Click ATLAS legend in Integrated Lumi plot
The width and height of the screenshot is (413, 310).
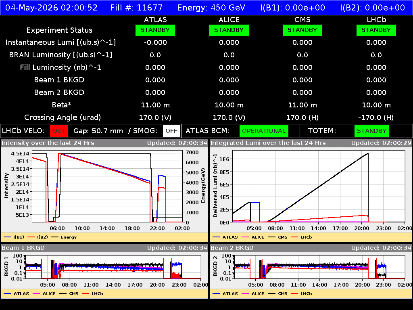click(x=225, y=237)
